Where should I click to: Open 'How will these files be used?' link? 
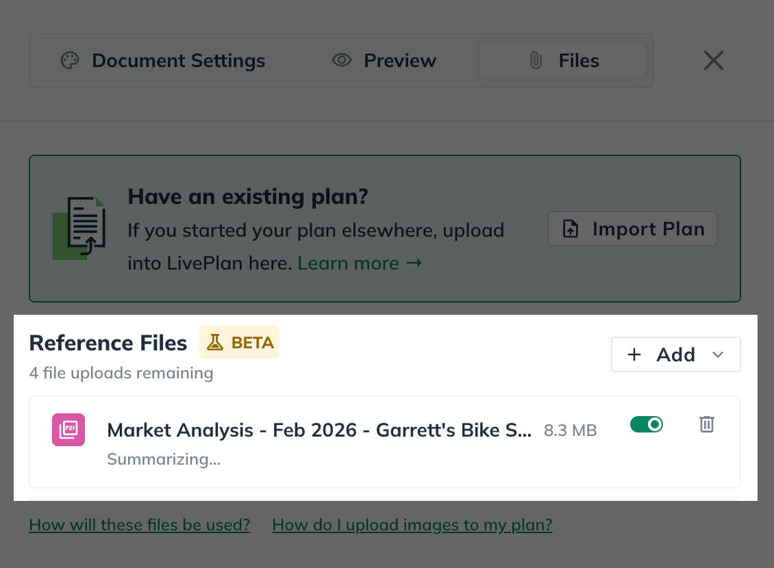140,525
